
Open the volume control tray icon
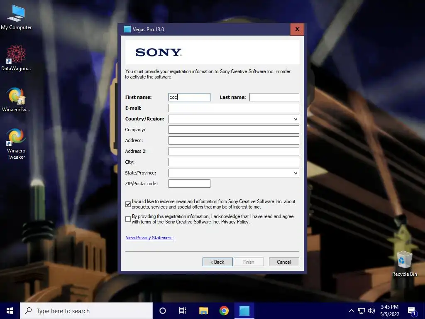click(x=371, y=311)
